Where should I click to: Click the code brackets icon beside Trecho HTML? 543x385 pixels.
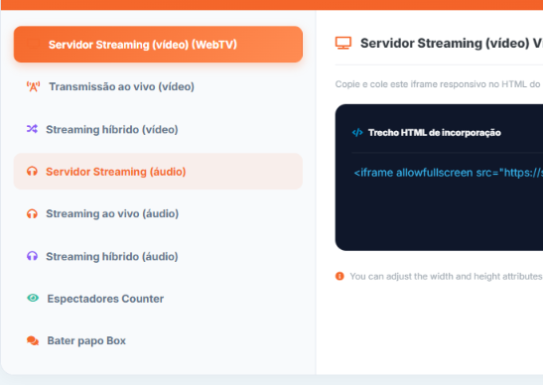click(x=357, y=133)
